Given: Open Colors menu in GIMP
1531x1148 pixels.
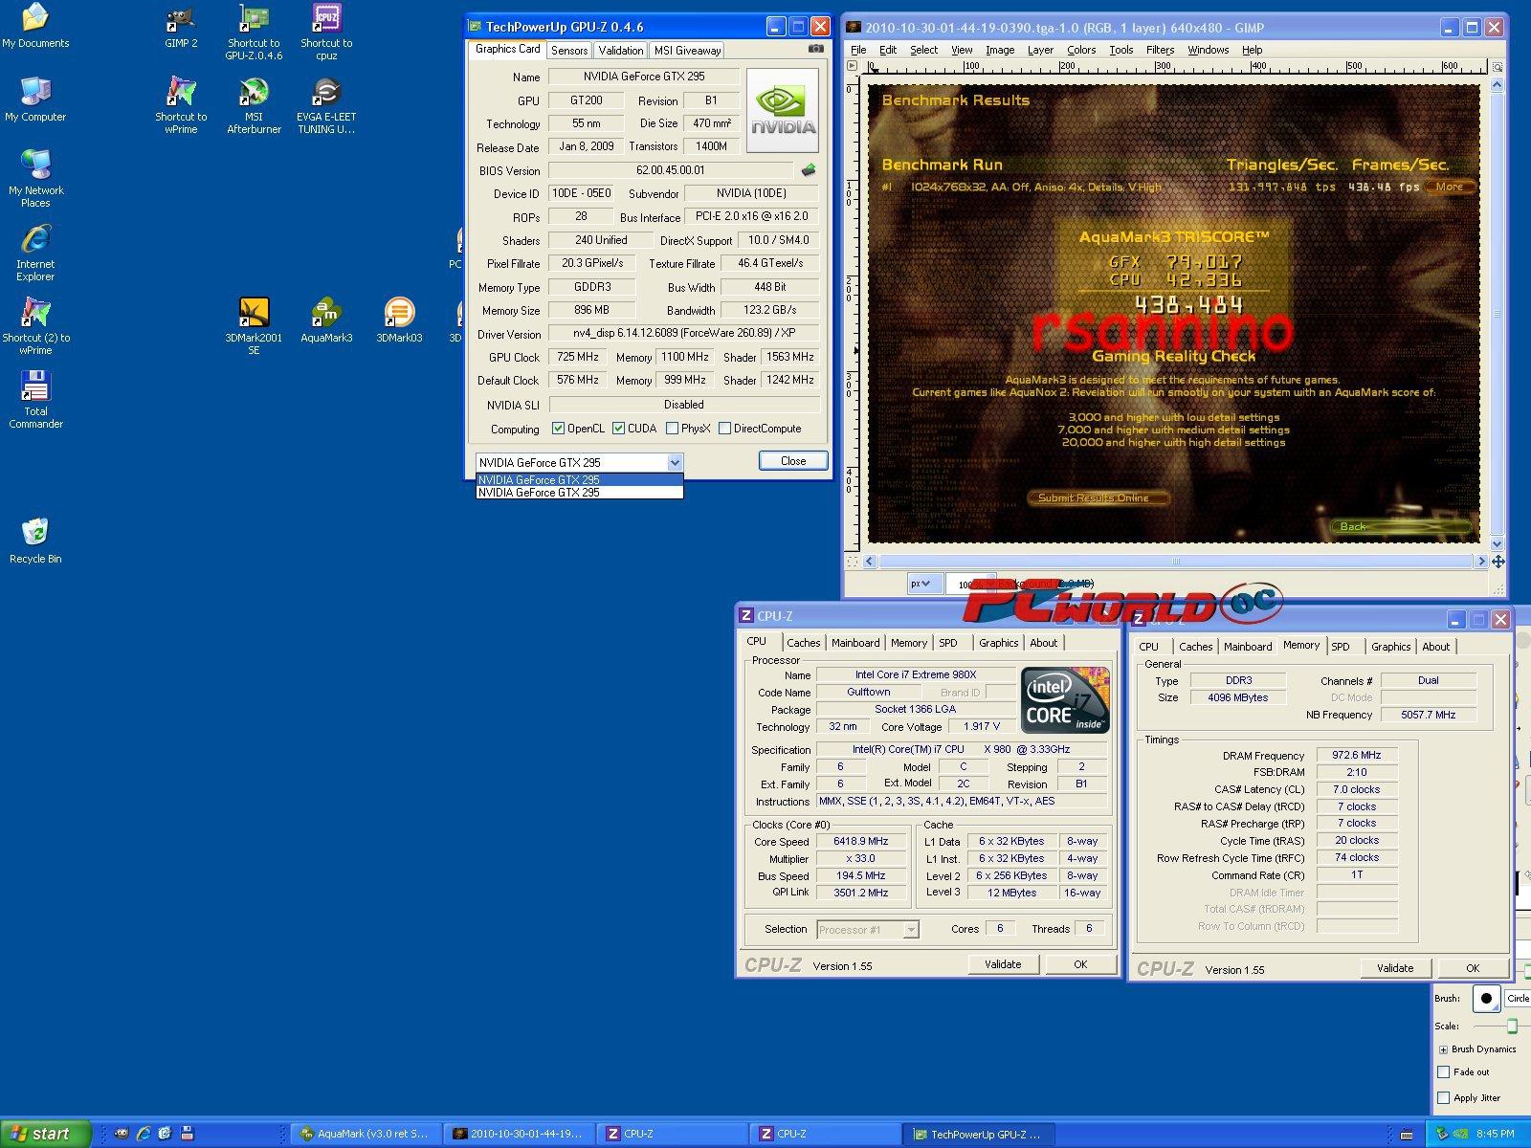Looking at the screenshot, I should coord(1081,50).
